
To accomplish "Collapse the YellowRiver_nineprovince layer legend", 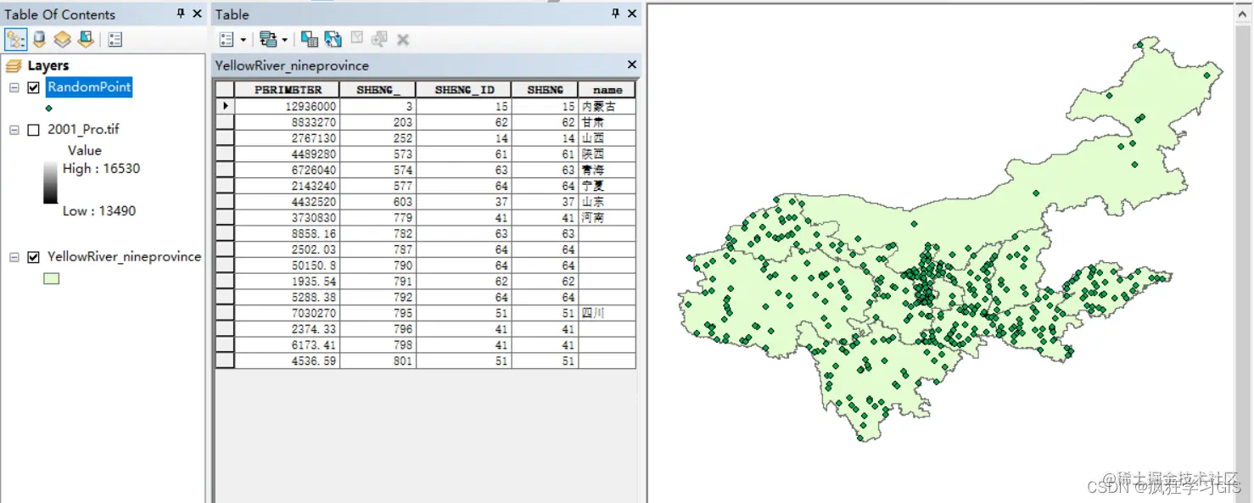I will tap(14, 257).
